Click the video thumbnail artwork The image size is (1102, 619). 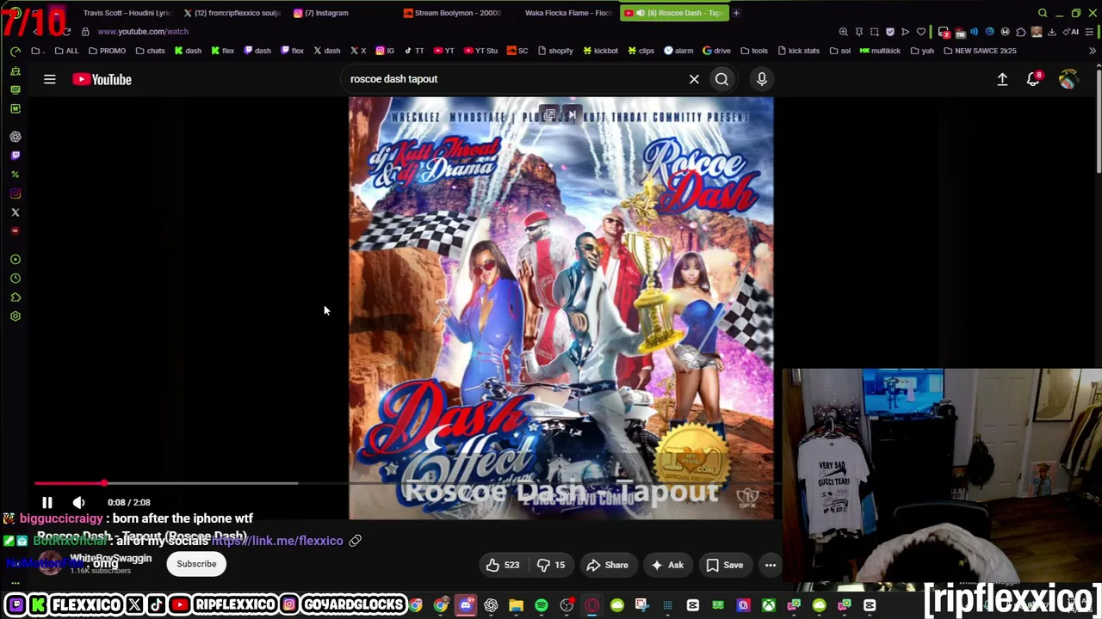pos(560,308)
